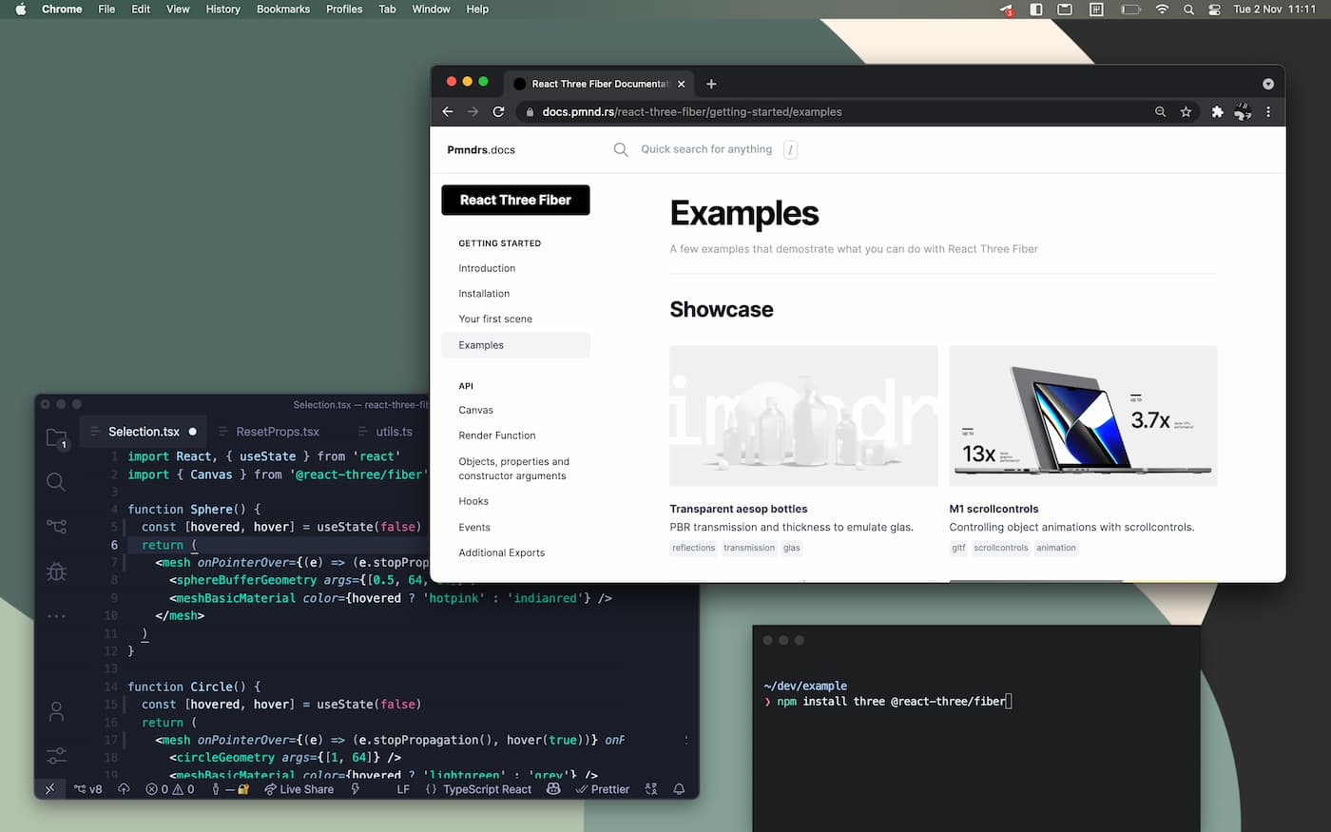1331x832 pixels.
Task: Go back in Chrome browser
Action: [x=448, y=111]
